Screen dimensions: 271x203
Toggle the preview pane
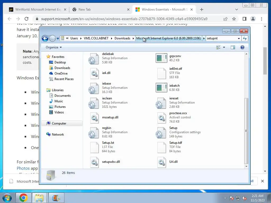click(x=233, y=47)
